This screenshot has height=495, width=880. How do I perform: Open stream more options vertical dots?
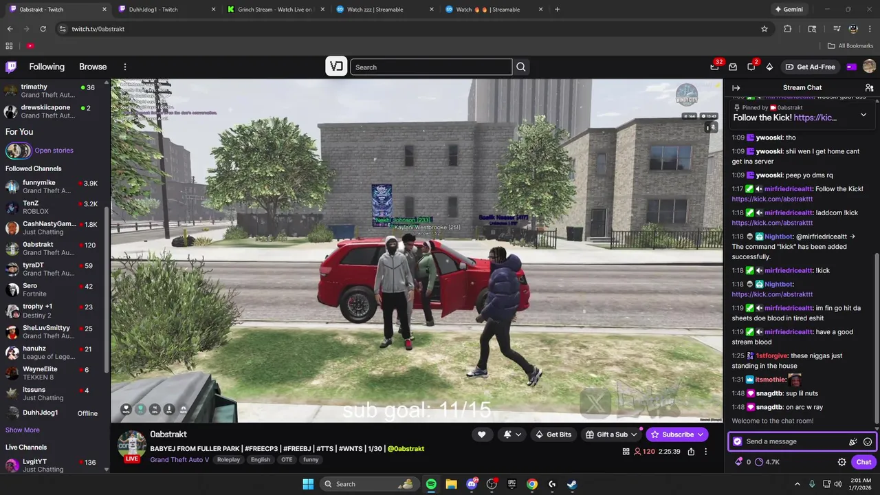coord(706,452)
